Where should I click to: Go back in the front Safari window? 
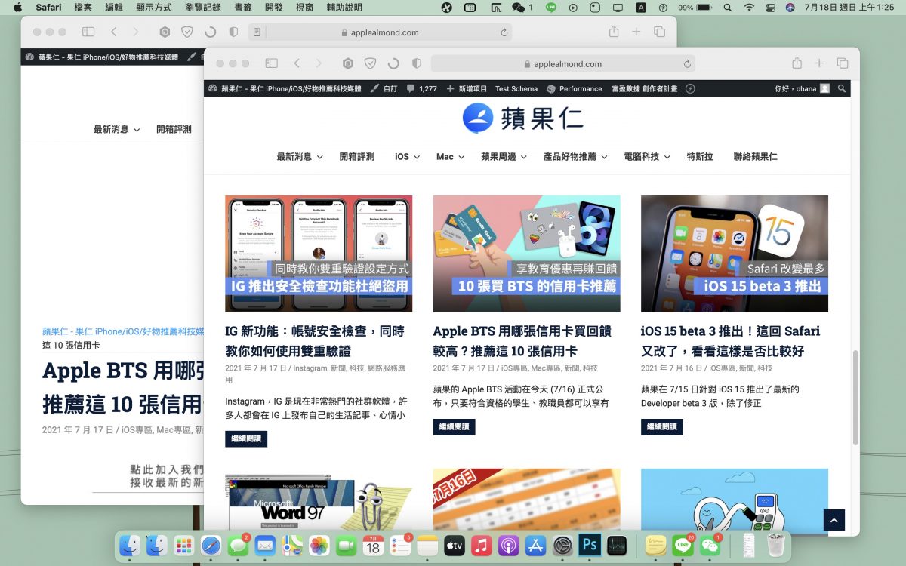[x=297, y=63]
